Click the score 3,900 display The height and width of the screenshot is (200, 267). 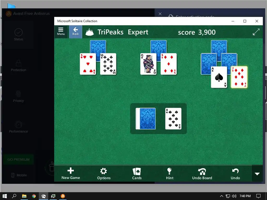pos(197,32)
